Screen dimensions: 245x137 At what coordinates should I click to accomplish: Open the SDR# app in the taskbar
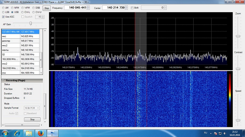pyautogui.click(x=53, y=133)
